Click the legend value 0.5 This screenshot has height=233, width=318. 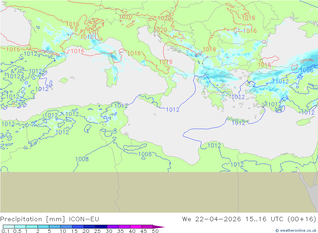point(17,231)
